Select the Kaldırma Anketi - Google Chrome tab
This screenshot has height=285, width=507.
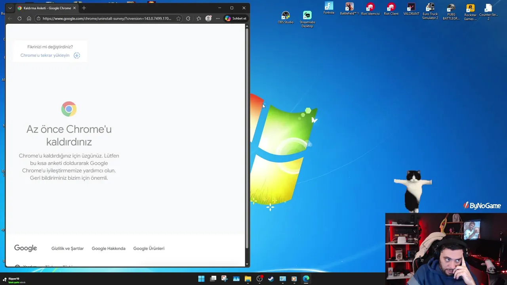[46, 8]
